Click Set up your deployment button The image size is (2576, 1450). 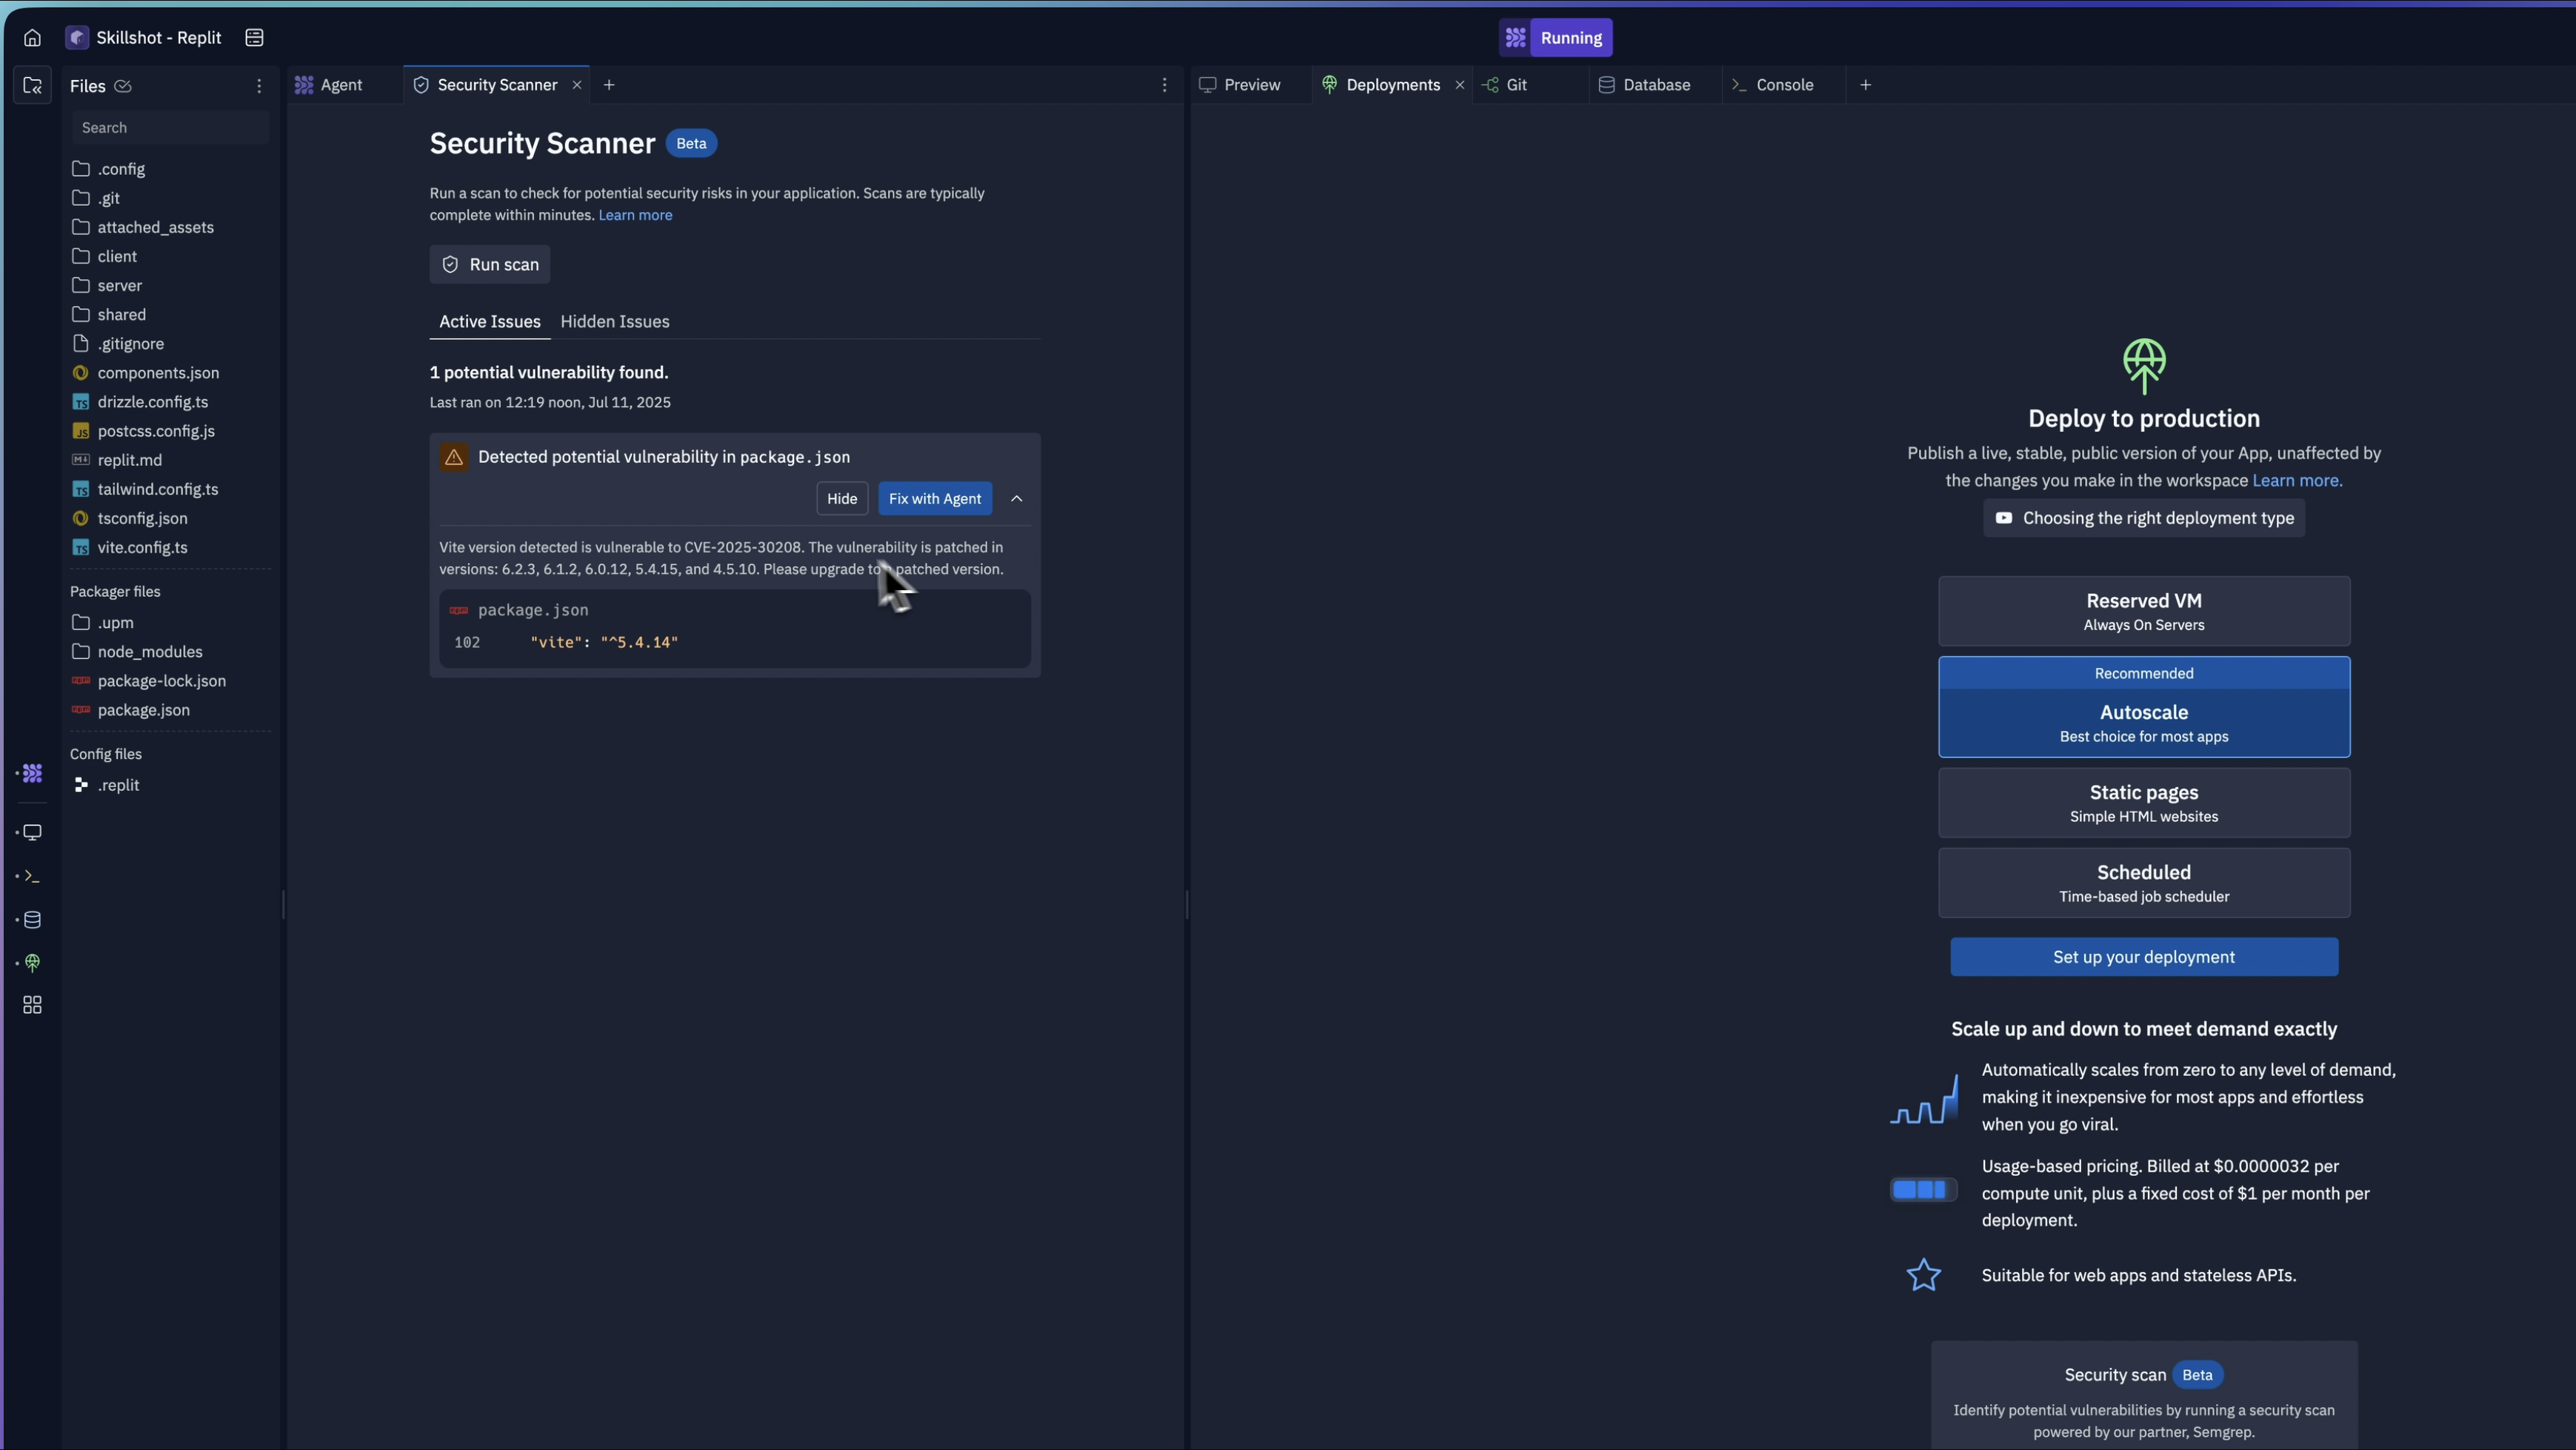point(2144,957)
